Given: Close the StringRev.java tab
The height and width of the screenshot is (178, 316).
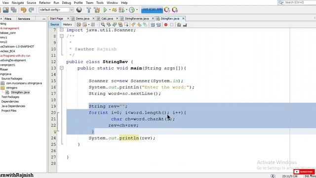Looking at the screenshot, I should tap(183, 19).
